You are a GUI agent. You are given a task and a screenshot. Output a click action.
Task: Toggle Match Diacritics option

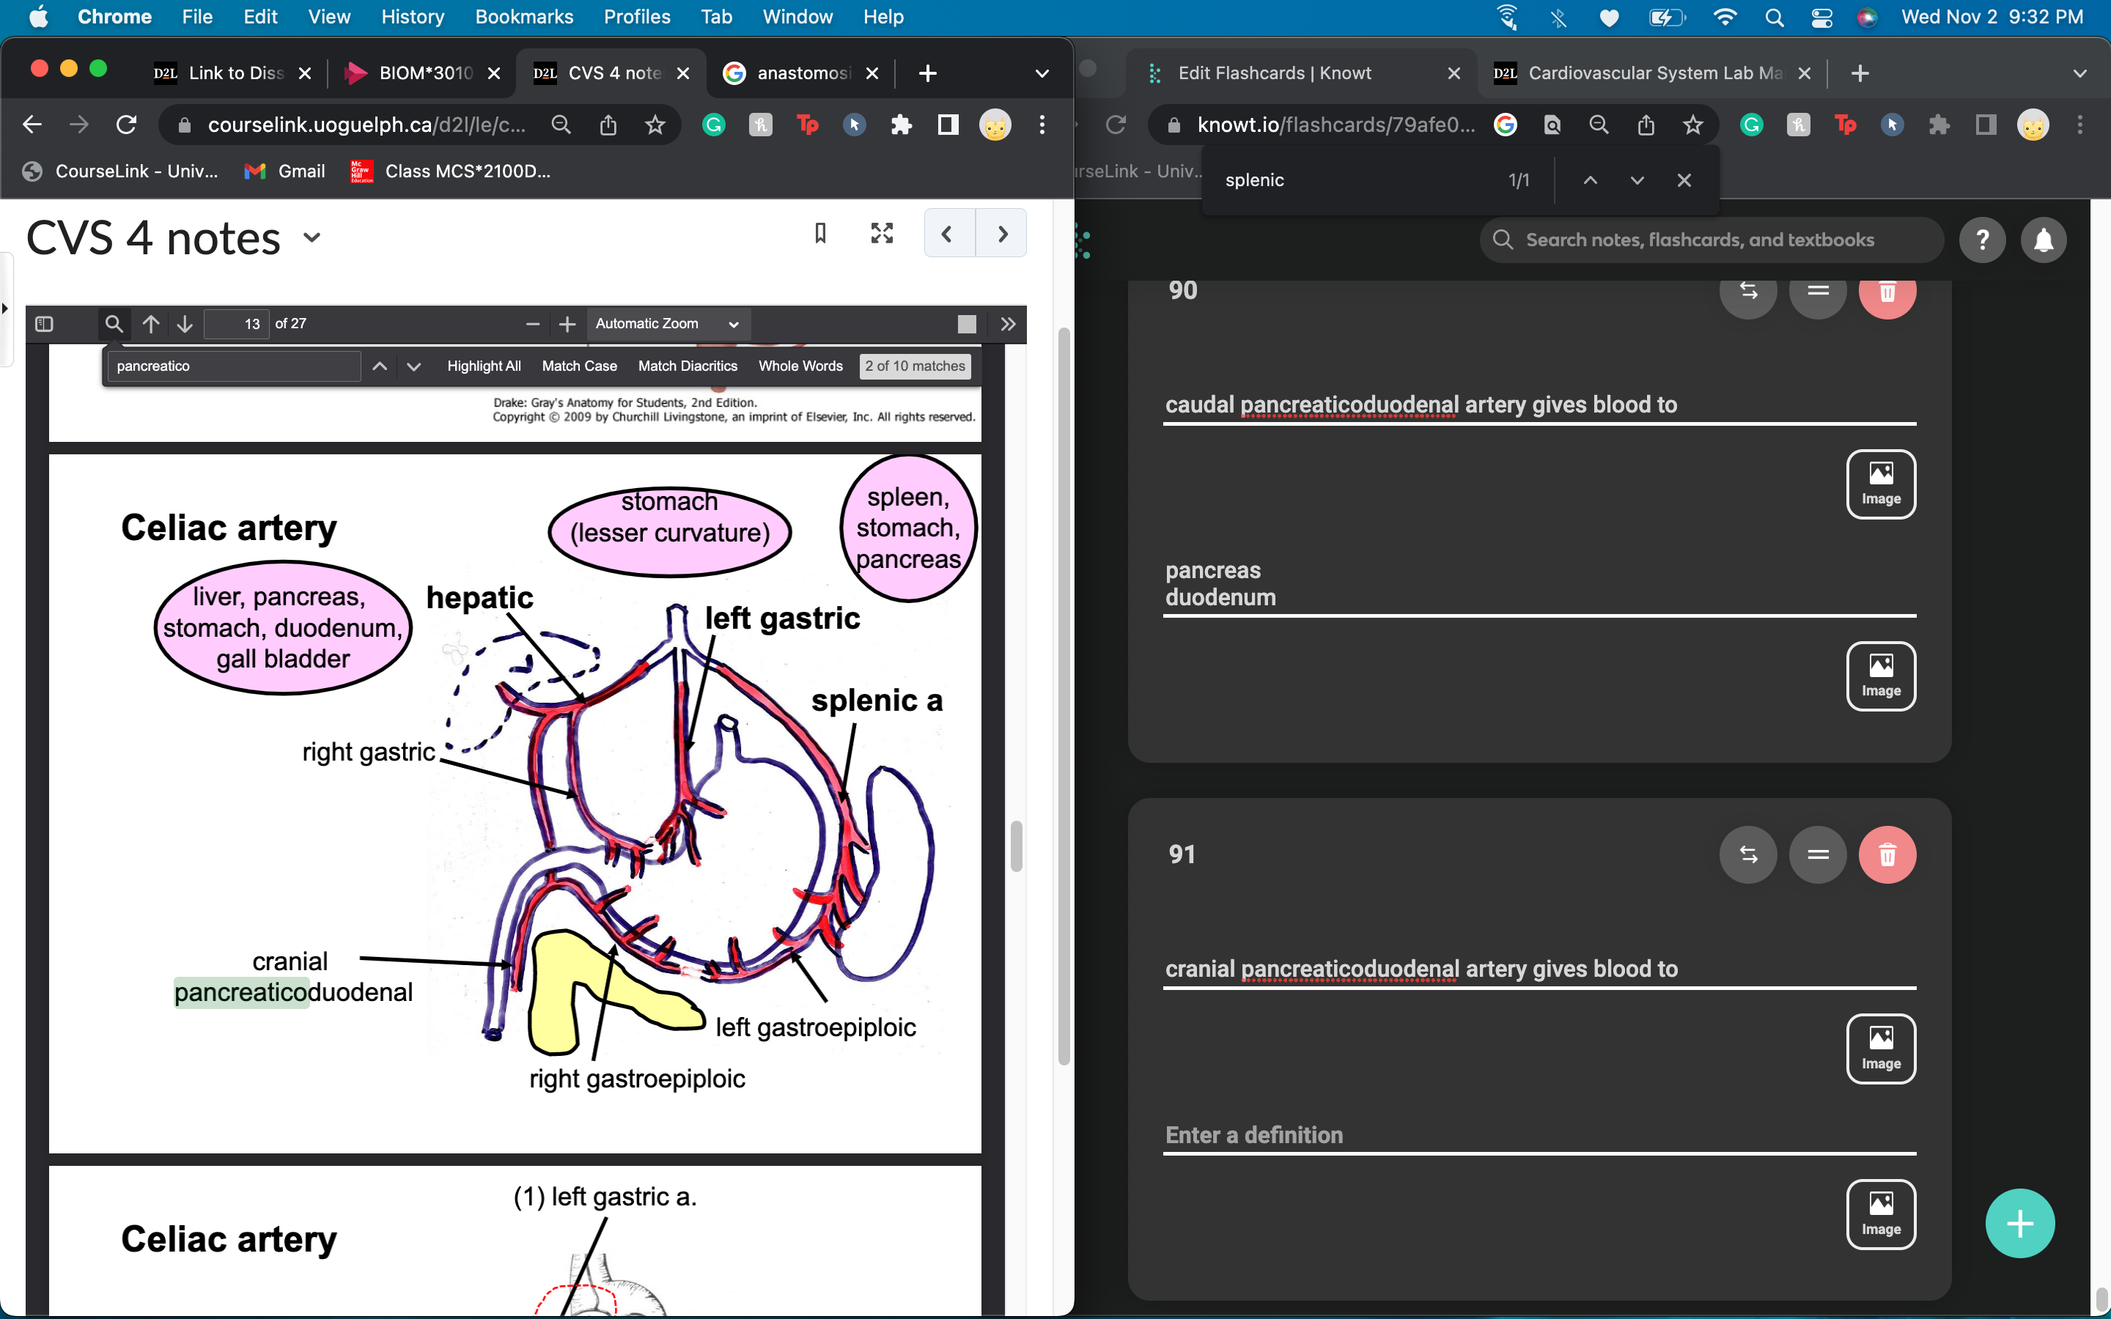[x=688, y=366]
